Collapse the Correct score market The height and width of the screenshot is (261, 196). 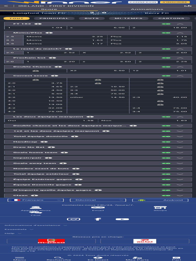point(180,76)
